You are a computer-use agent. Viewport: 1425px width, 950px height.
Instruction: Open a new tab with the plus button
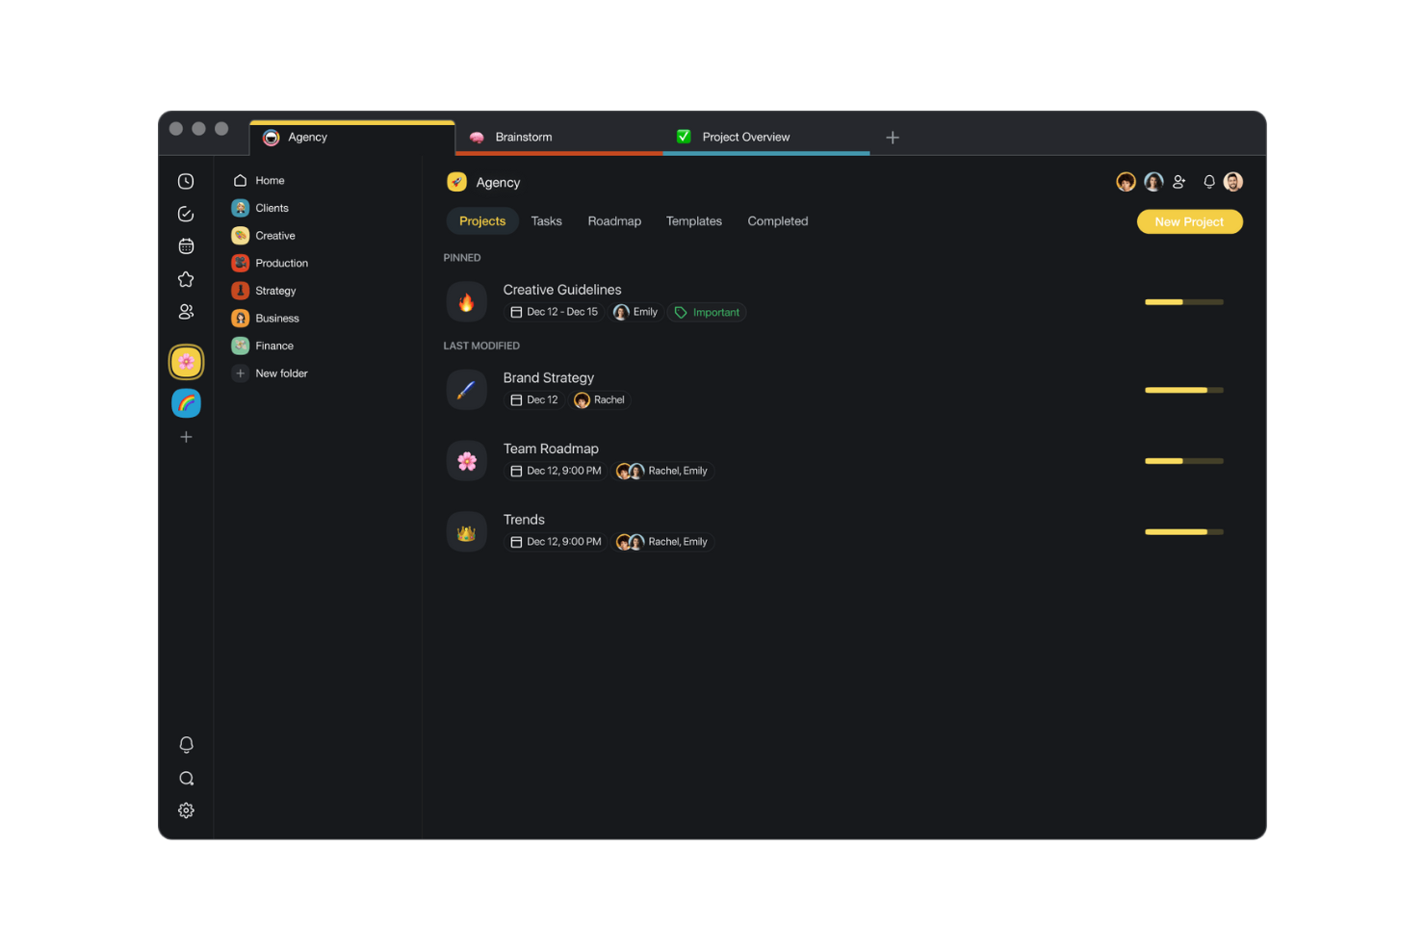click(892, 137)
